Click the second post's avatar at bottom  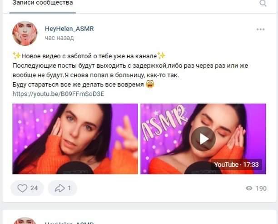click(x=25, y=221)
